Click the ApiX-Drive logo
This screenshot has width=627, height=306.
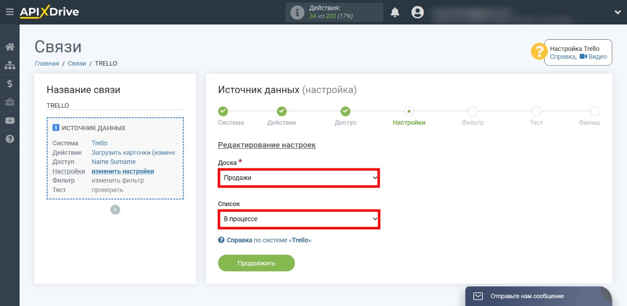(49, 12)
